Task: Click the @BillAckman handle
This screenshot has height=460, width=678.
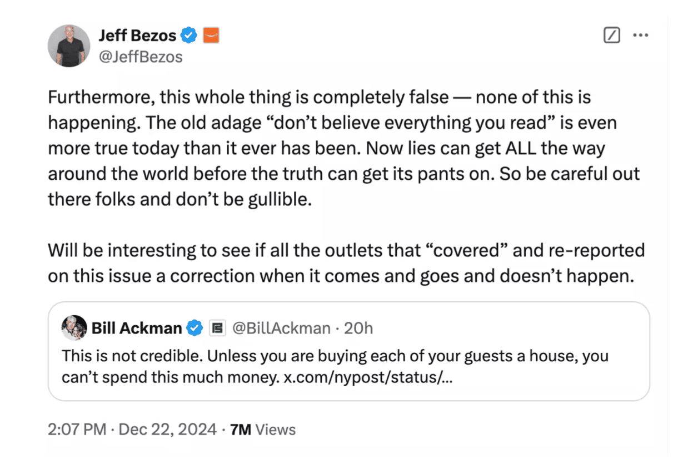Action: pos(282,328)
